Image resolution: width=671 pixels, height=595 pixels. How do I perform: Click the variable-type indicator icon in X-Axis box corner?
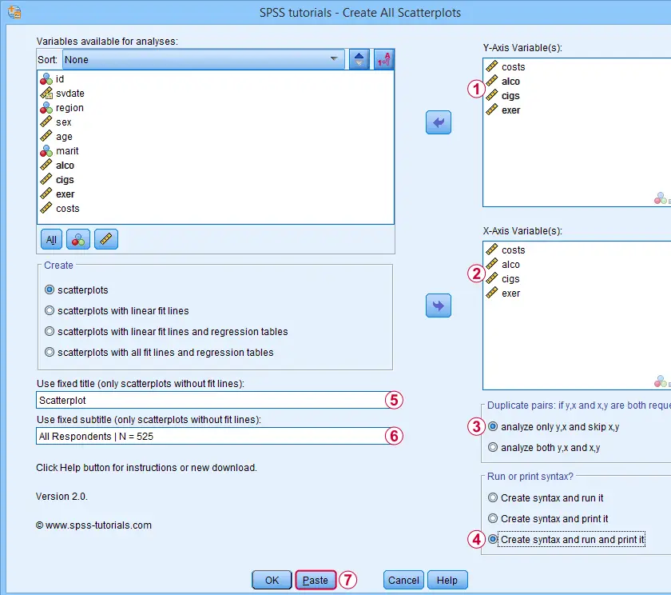(x=662, y=381)
